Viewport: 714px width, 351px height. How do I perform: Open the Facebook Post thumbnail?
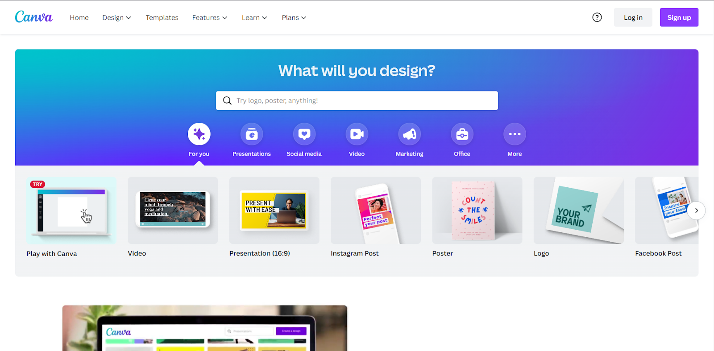[x=667, y=211]
